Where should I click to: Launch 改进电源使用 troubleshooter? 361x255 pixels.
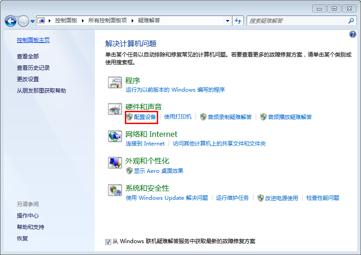(x=282, y=198)
